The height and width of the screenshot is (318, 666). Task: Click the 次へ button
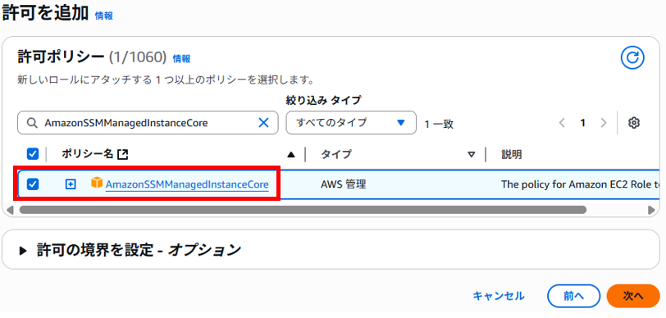[x=633, y=296]
